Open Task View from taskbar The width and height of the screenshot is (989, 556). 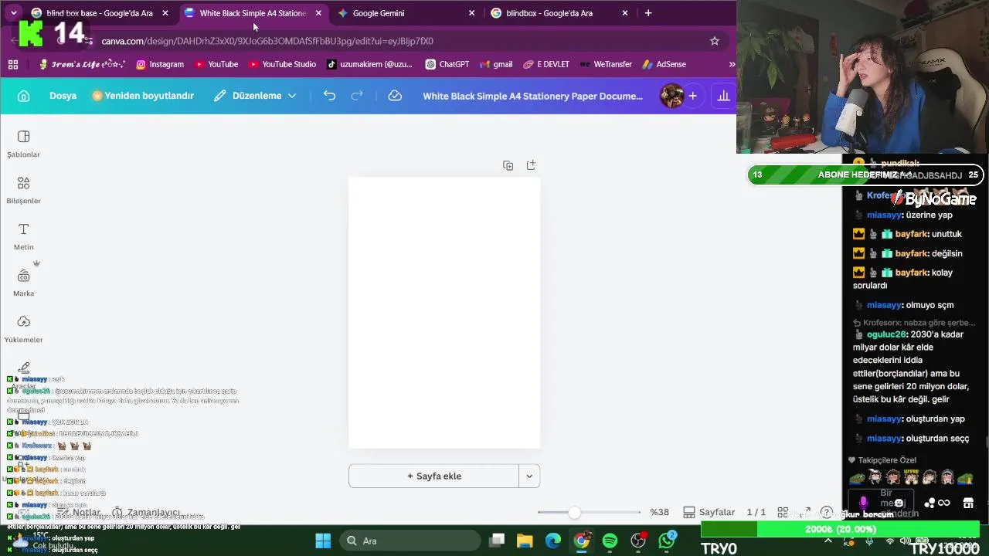497,541
